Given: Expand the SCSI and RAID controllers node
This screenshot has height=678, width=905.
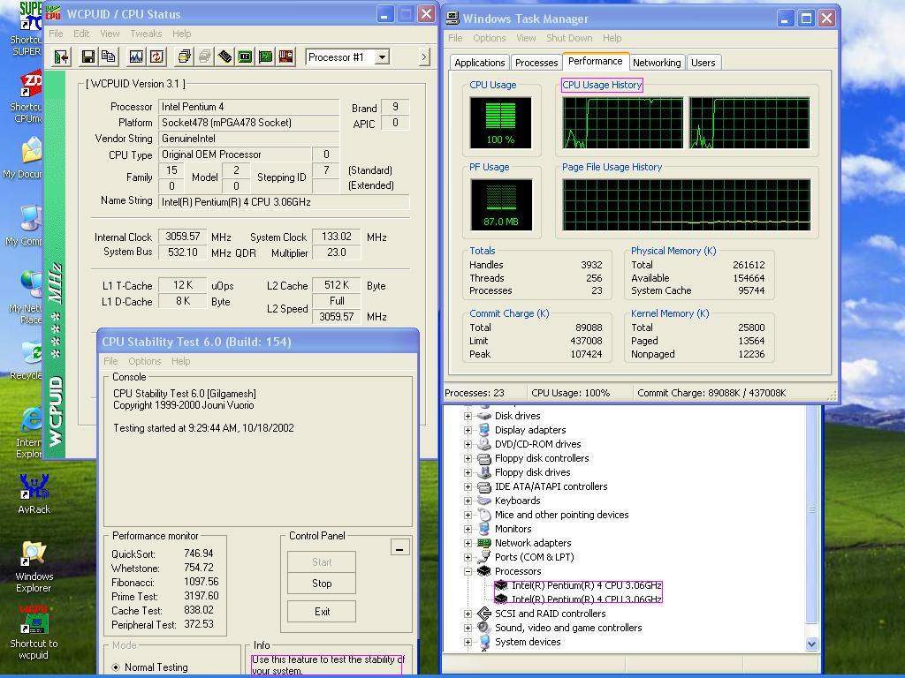Looking at the screenshot, I should pyautogui.click(x=468, y=614).
